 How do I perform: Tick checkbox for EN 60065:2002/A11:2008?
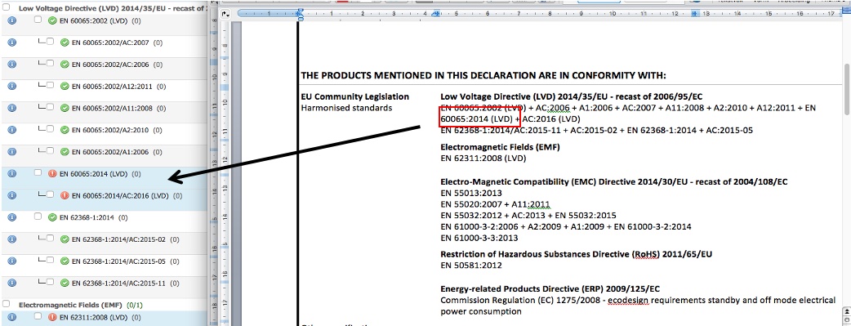pos(50,107)
